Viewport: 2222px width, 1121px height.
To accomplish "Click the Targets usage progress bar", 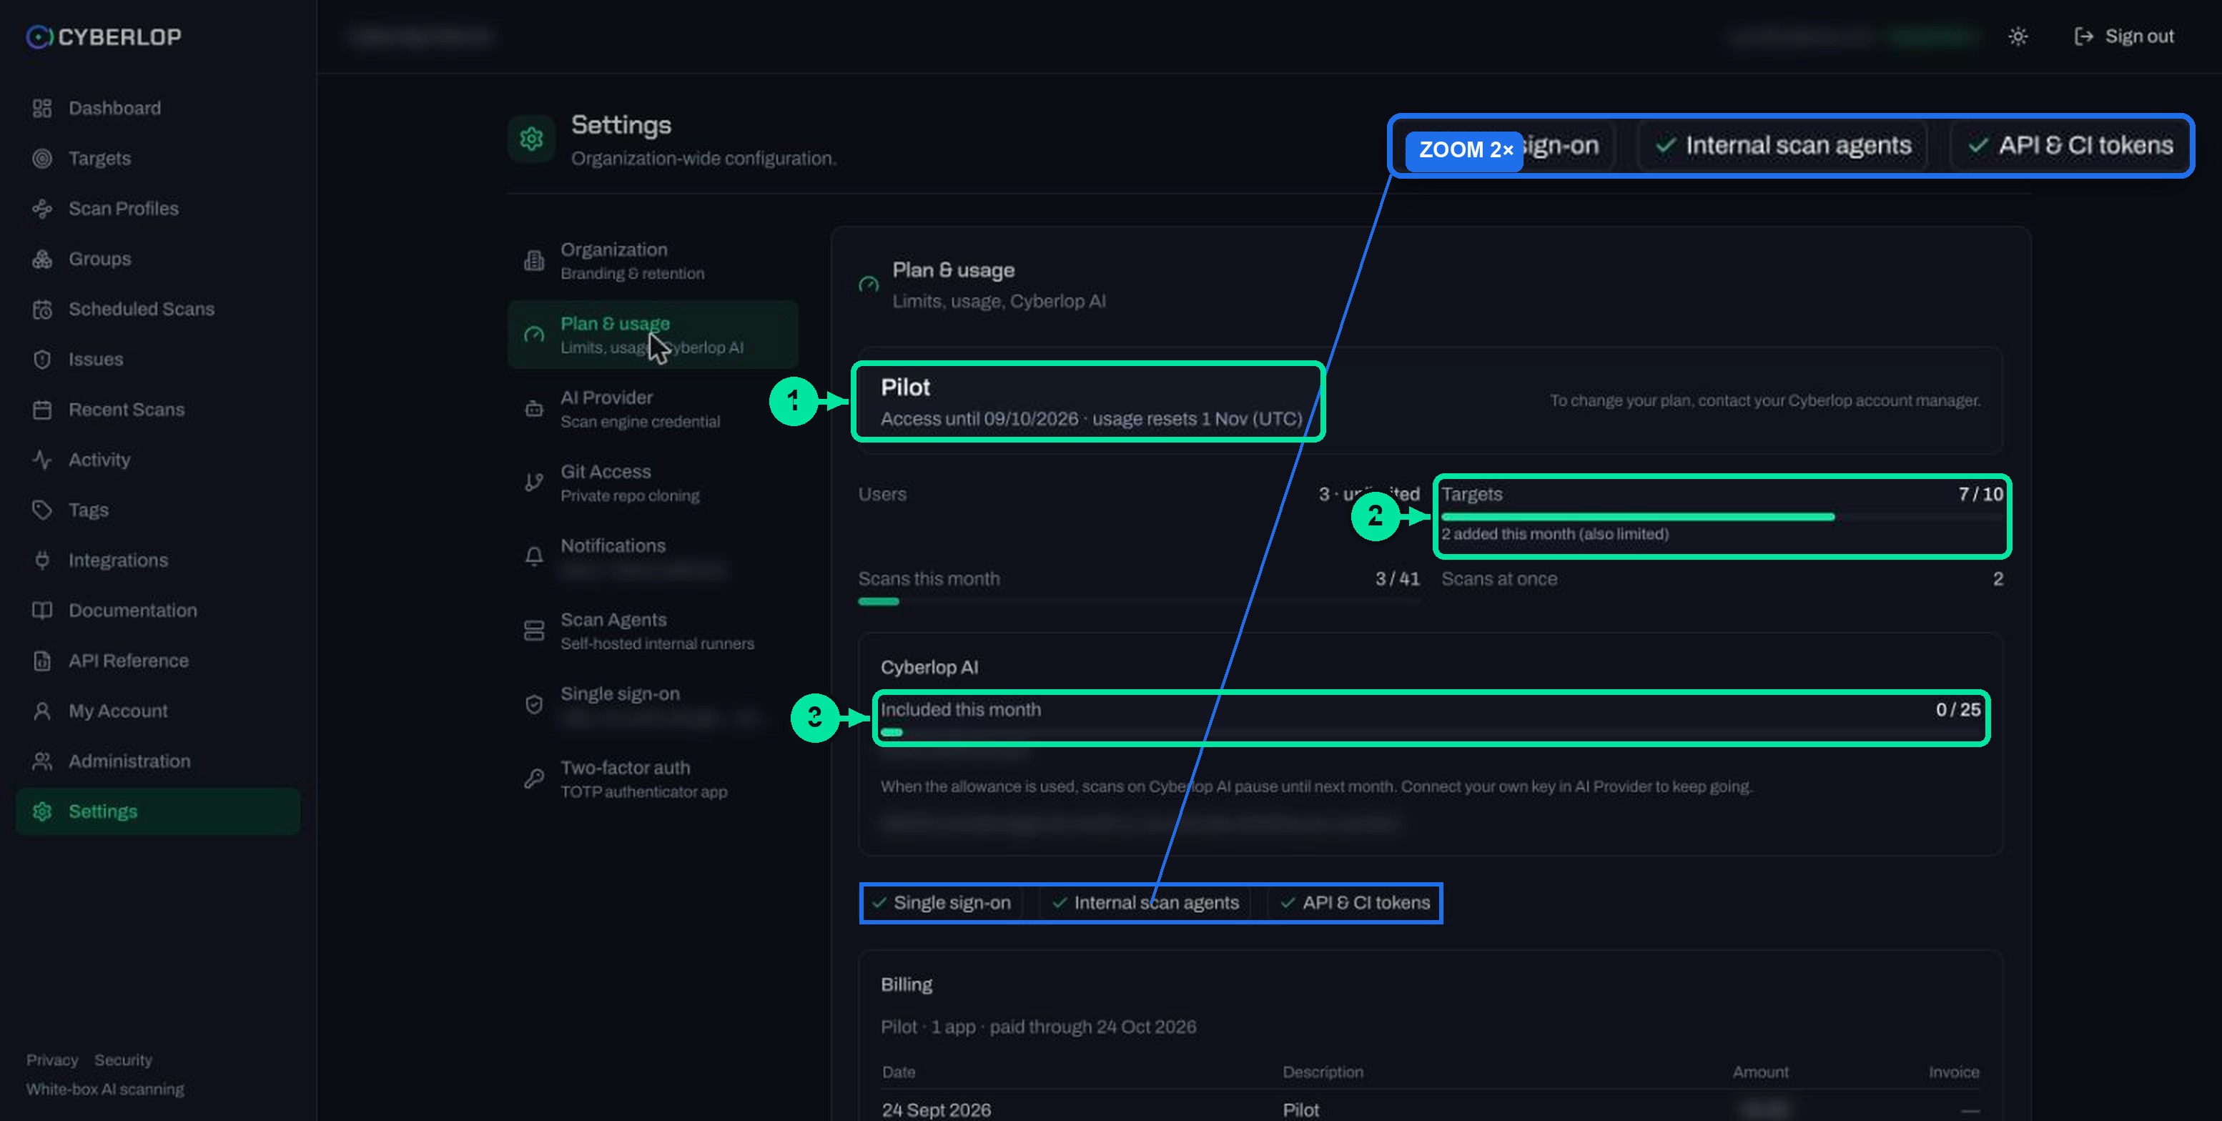I will click(1722, 516).
